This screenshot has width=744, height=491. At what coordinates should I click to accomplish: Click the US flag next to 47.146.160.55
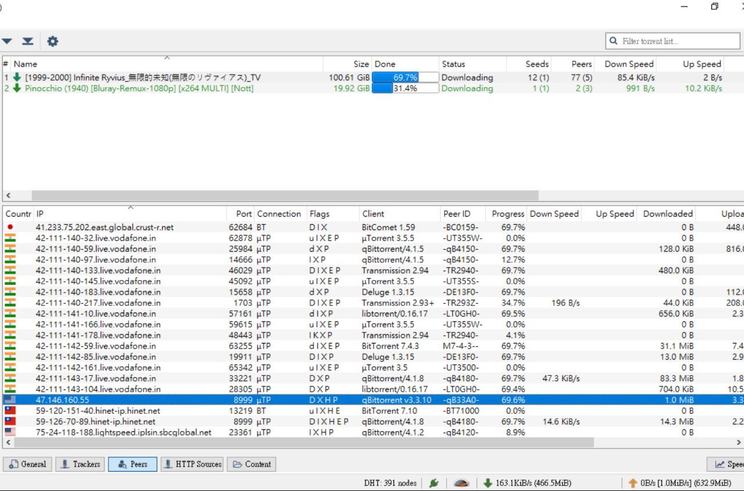10,400
